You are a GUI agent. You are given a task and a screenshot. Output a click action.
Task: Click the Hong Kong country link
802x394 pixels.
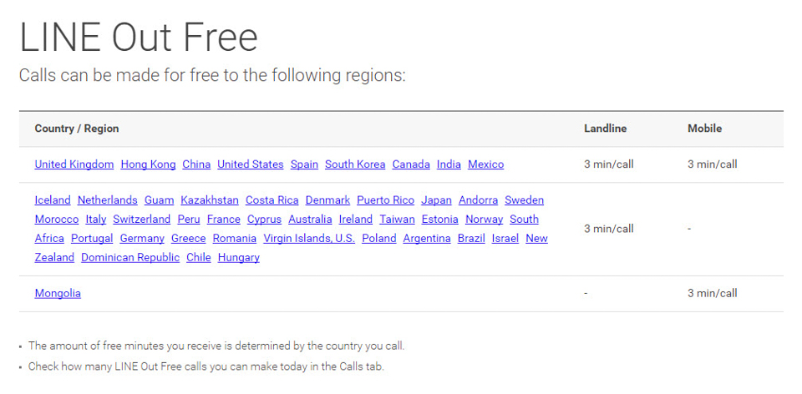(x=149, y=164)
